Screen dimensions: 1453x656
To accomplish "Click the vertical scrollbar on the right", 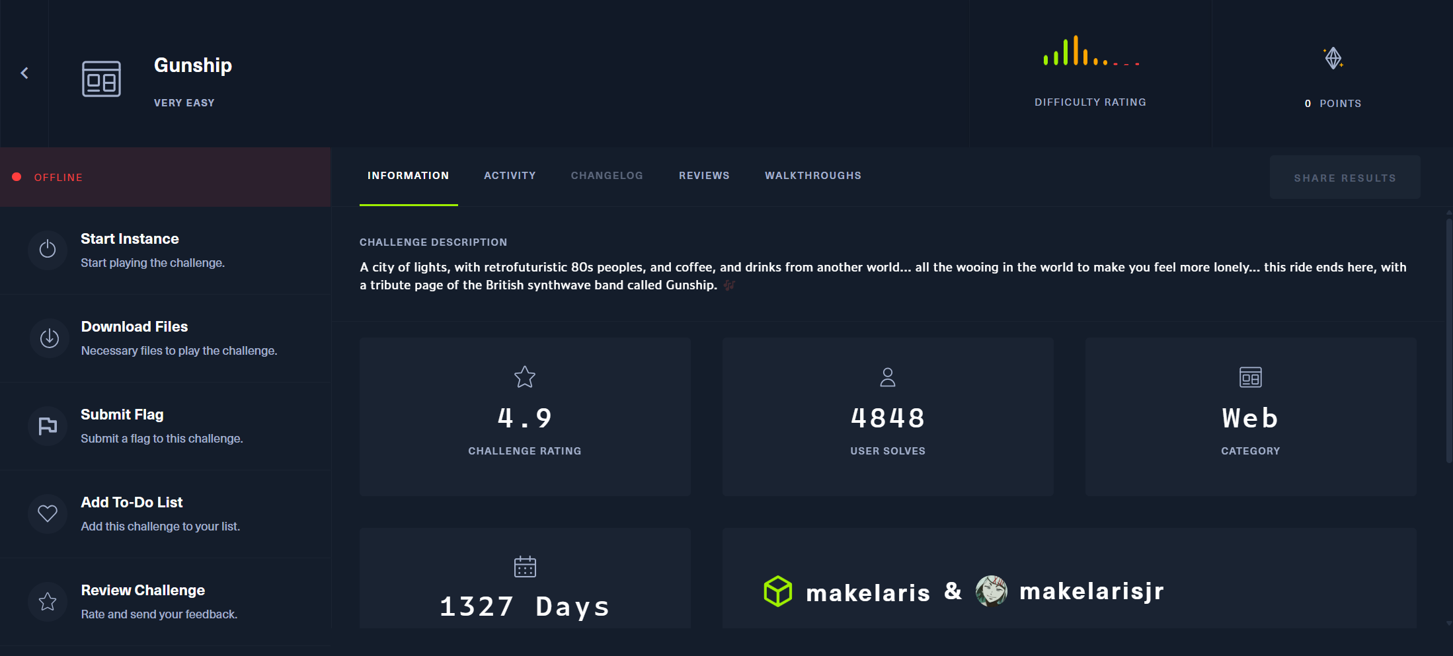I will click(x=1449, y=340).
